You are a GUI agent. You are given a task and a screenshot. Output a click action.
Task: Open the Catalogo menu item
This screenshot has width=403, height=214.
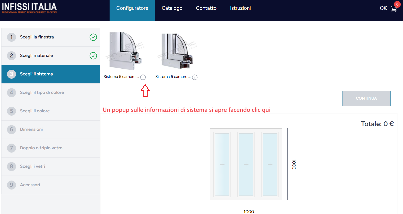[172, 8]
